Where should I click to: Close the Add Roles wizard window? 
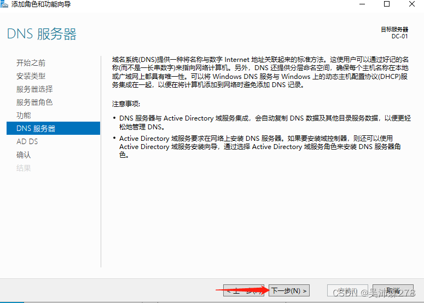coord(412,4)
